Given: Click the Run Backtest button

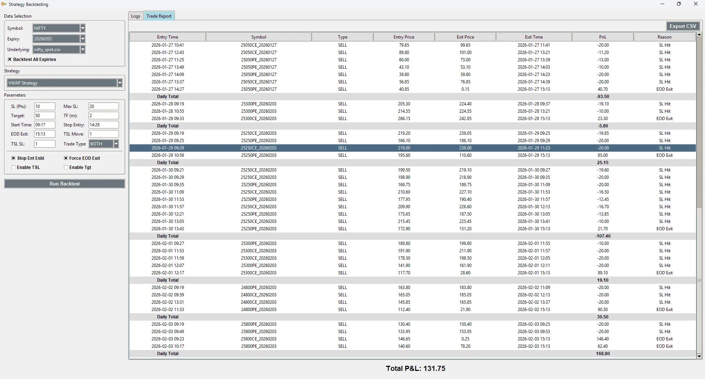Looking at the screenshot, I should [x=65, y=184].
